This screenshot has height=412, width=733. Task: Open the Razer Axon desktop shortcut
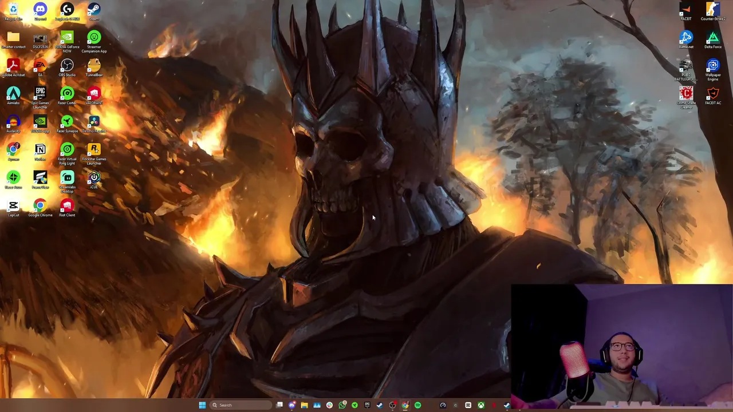click(13, 180)
